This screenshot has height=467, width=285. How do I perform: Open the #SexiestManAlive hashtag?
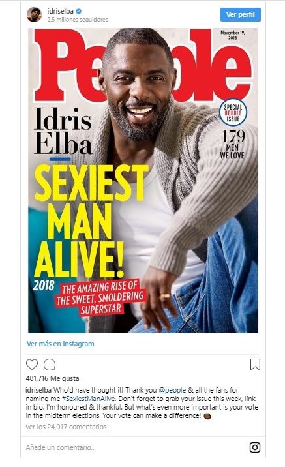[x=89, y=399]
